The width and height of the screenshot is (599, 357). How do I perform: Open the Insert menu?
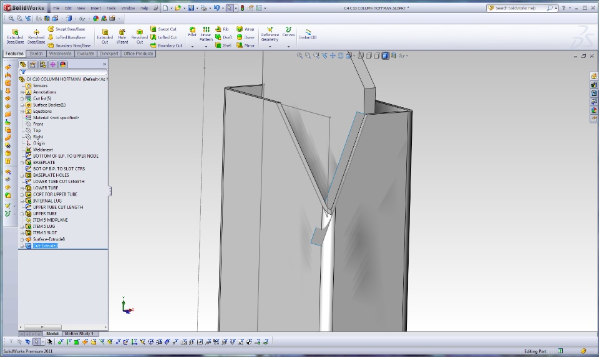click(96, 8)
